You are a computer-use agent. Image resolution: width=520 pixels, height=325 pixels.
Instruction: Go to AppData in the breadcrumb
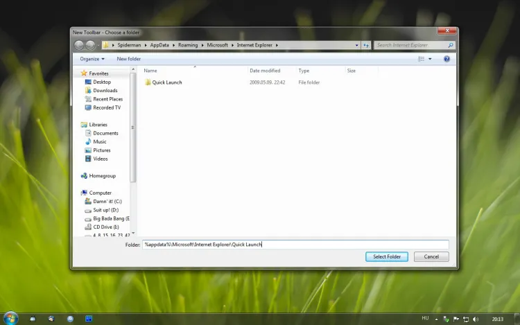tap(159, 45)
